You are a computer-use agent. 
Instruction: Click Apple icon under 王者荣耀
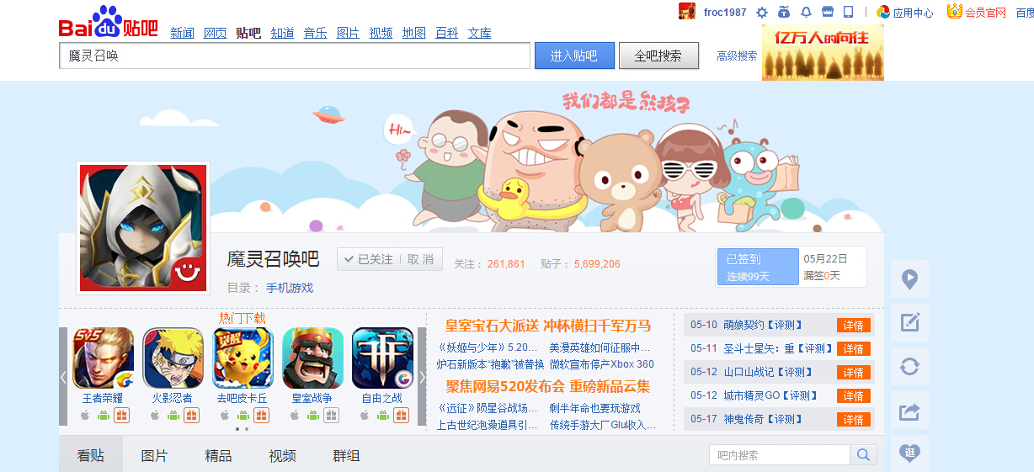tap(85, 416)
